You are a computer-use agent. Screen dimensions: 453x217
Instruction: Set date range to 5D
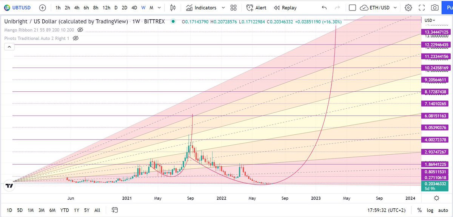pyautogui.click(x=20, y=210)
